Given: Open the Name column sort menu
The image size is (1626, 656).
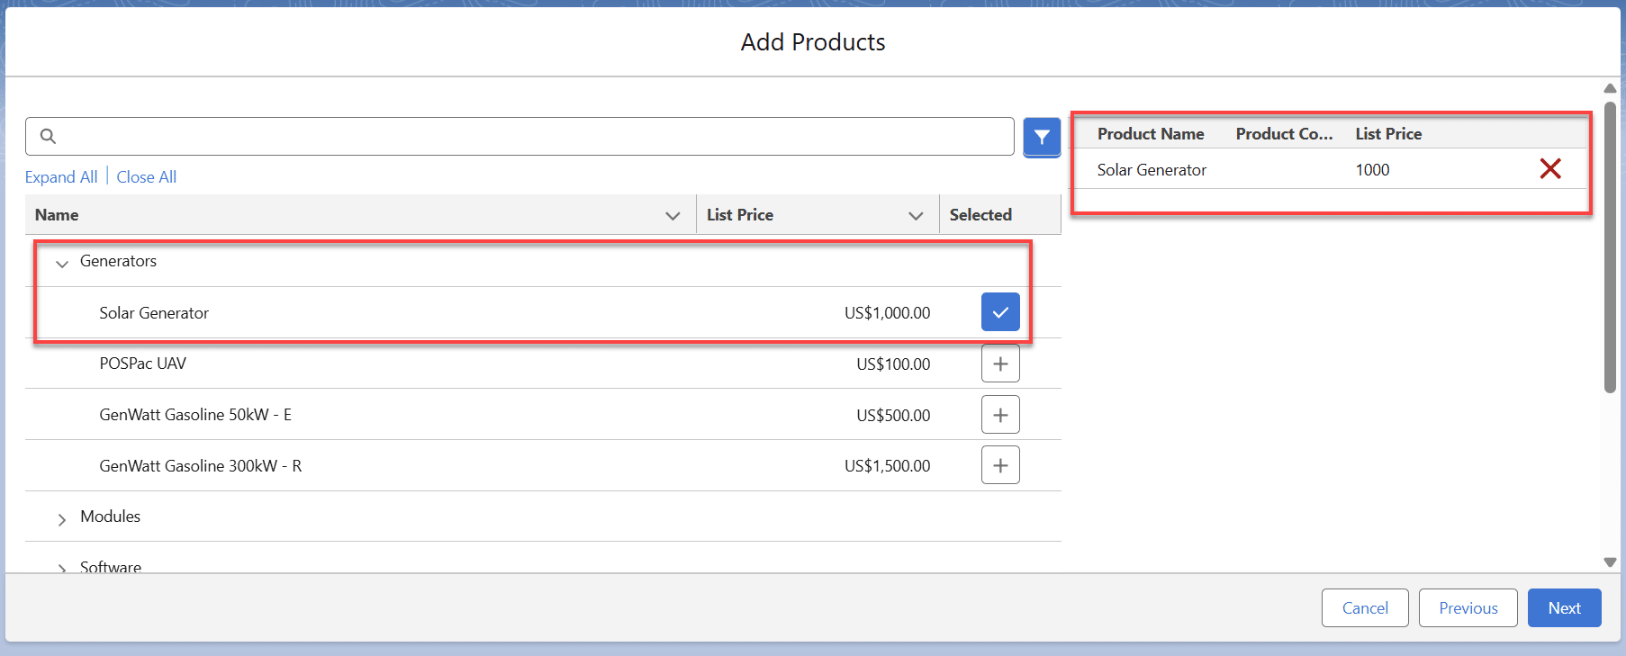Looking at the screenshot, I should coord(672,215).
